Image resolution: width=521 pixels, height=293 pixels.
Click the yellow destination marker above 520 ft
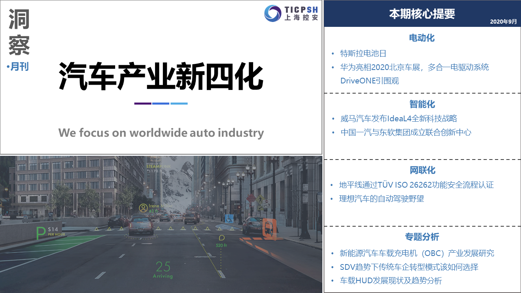click(222, 238)
